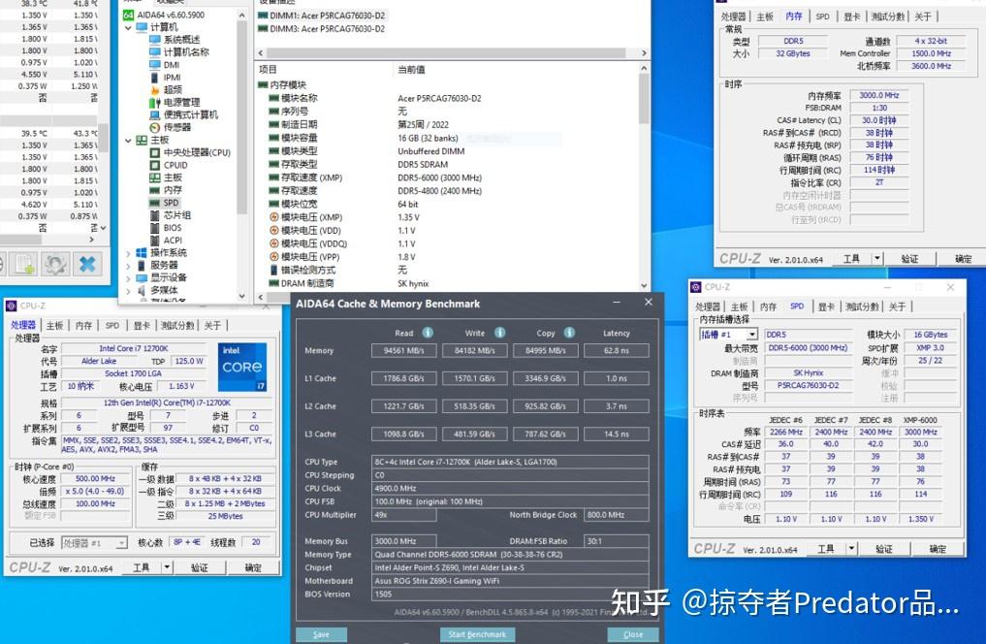The width and height of the screenshot is (986, 644).
Task: Select 中央处理器(CPU) in the tree
Action: coord(190,152)
